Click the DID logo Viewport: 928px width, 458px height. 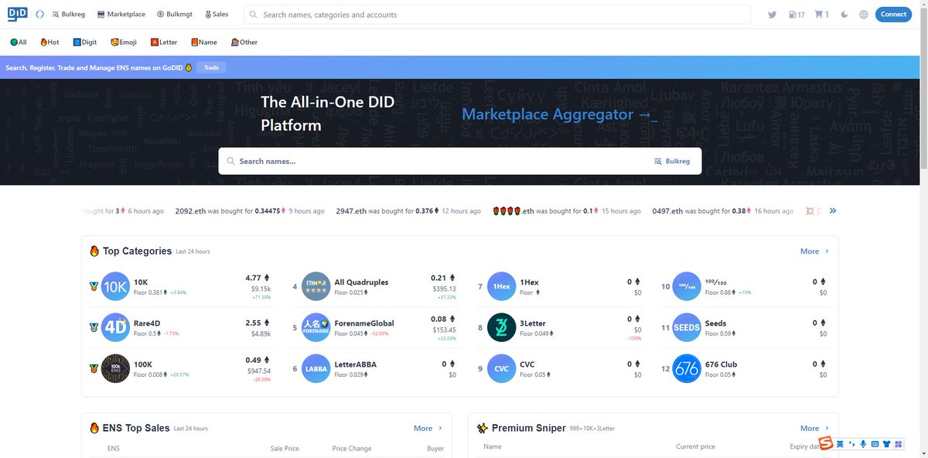17,14
